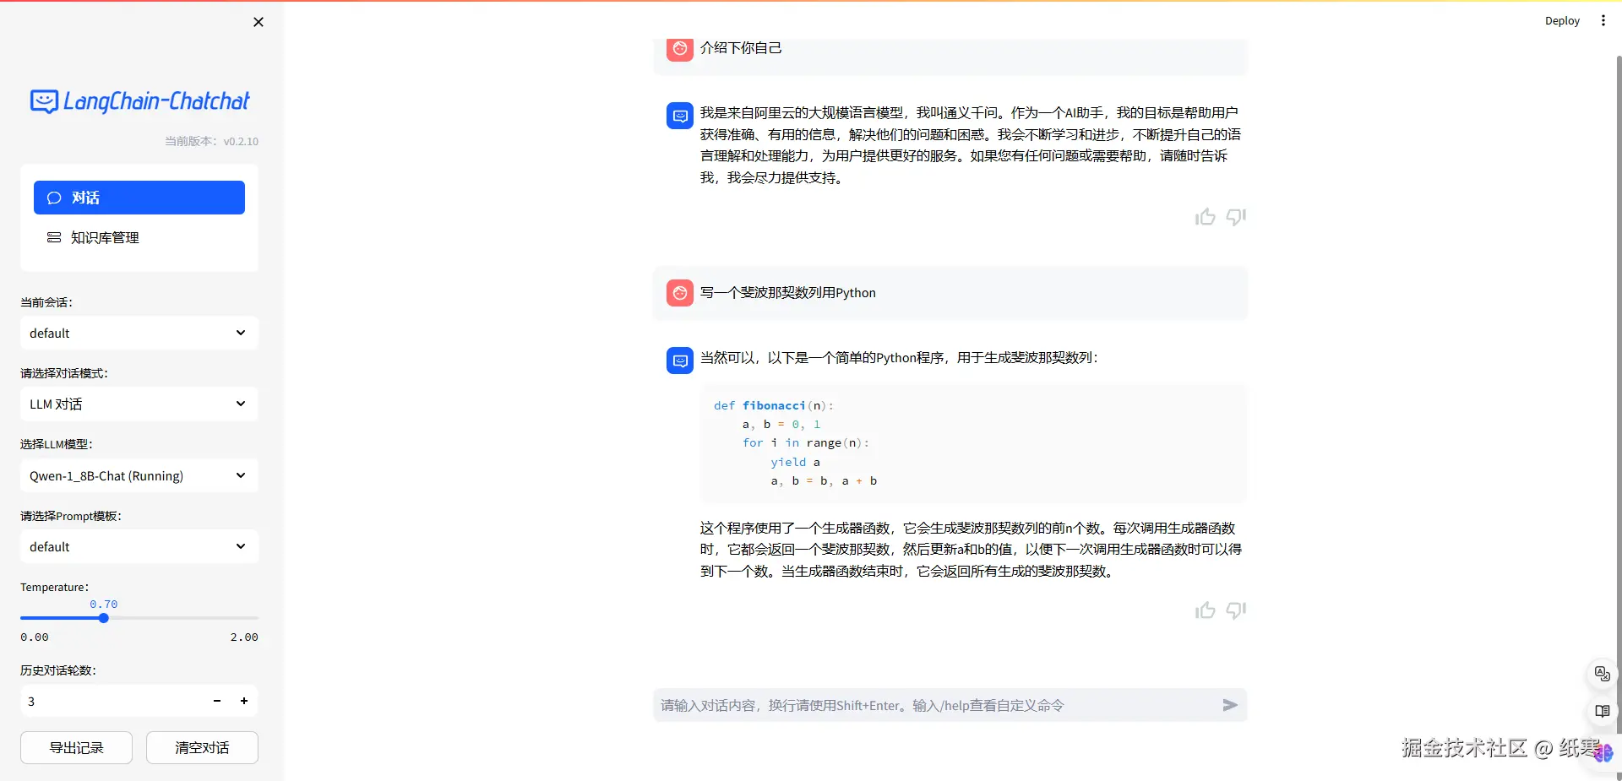Click the Temperature value 0.70
Image resolution: width=1622 pixels, height=781 pixels.
(104, 605)
